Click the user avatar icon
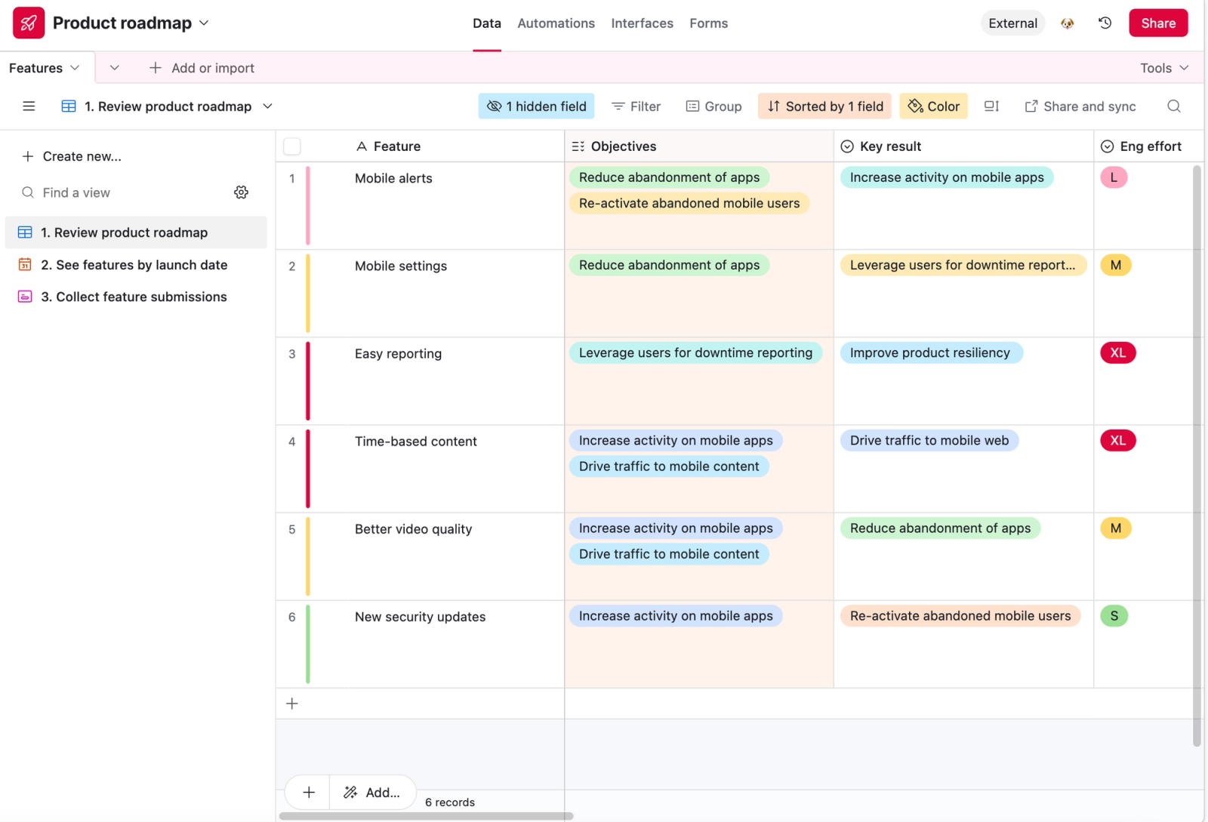 click(x=1067, y=23)
